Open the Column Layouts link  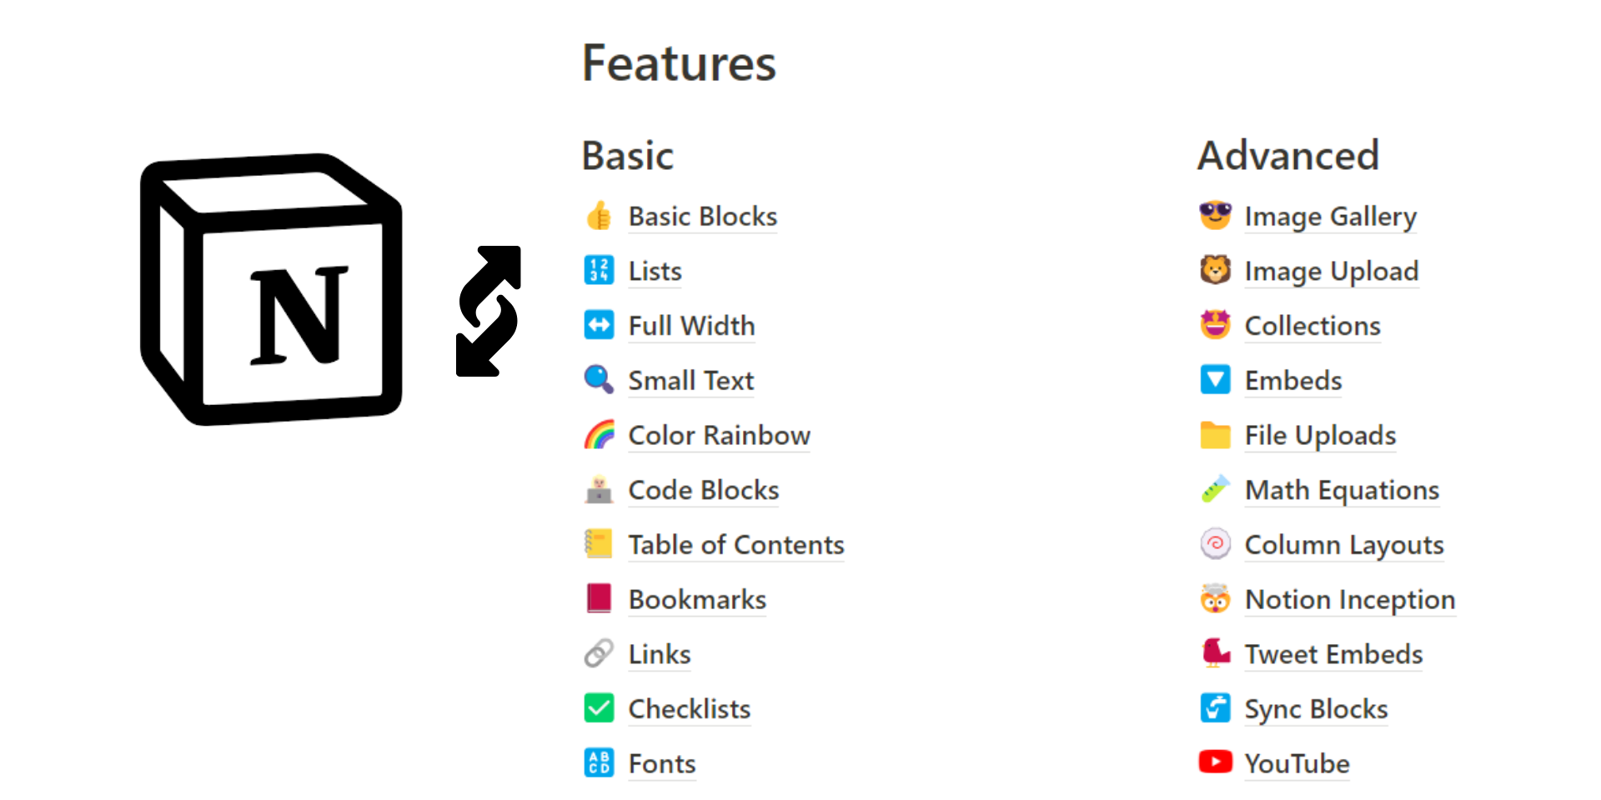1343,545
